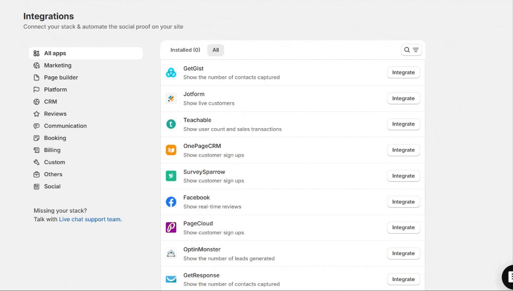
Task: Click 'Show live customers' description
Action: [x=209, y=103]
